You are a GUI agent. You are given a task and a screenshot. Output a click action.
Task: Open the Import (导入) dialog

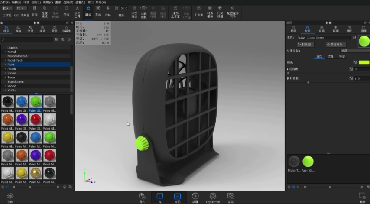142,198
